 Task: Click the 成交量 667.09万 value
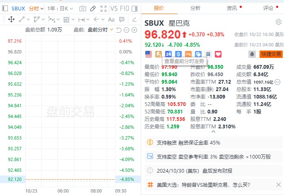click(264, 67)
